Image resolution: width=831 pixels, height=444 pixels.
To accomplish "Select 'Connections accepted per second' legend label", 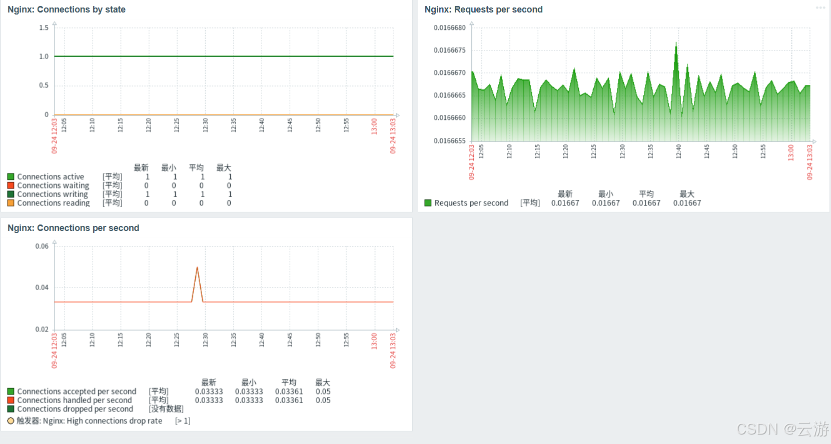I will click(x=77, y=391).
